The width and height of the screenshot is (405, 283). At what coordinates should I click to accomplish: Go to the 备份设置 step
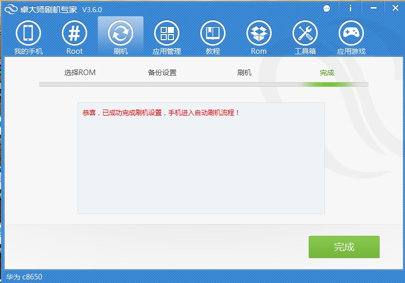[x=162, y=73]
